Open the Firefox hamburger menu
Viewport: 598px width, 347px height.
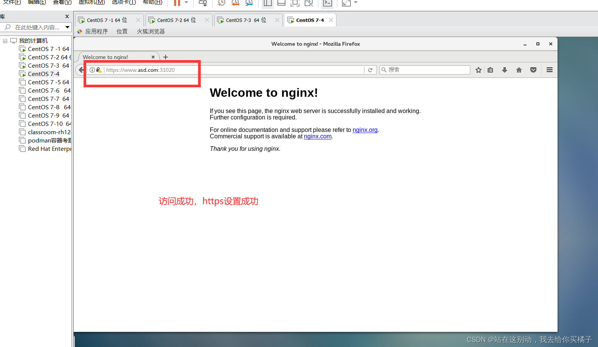[550, 70]
